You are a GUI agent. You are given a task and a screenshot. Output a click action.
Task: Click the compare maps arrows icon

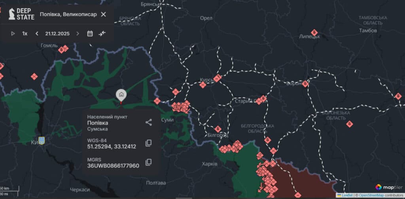tap(102, 34)
